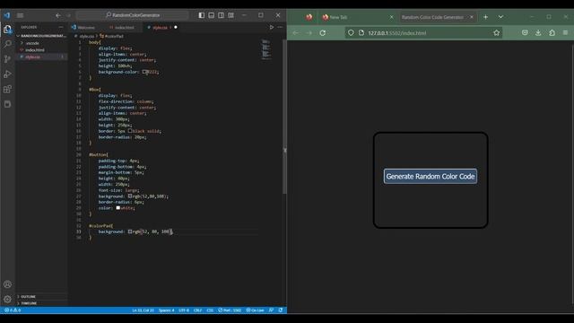
Task: Click the #colorPad background rgb swatch
Action: [x=129, y=231]
